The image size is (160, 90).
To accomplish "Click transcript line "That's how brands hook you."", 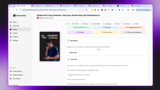I will [76, 79].
